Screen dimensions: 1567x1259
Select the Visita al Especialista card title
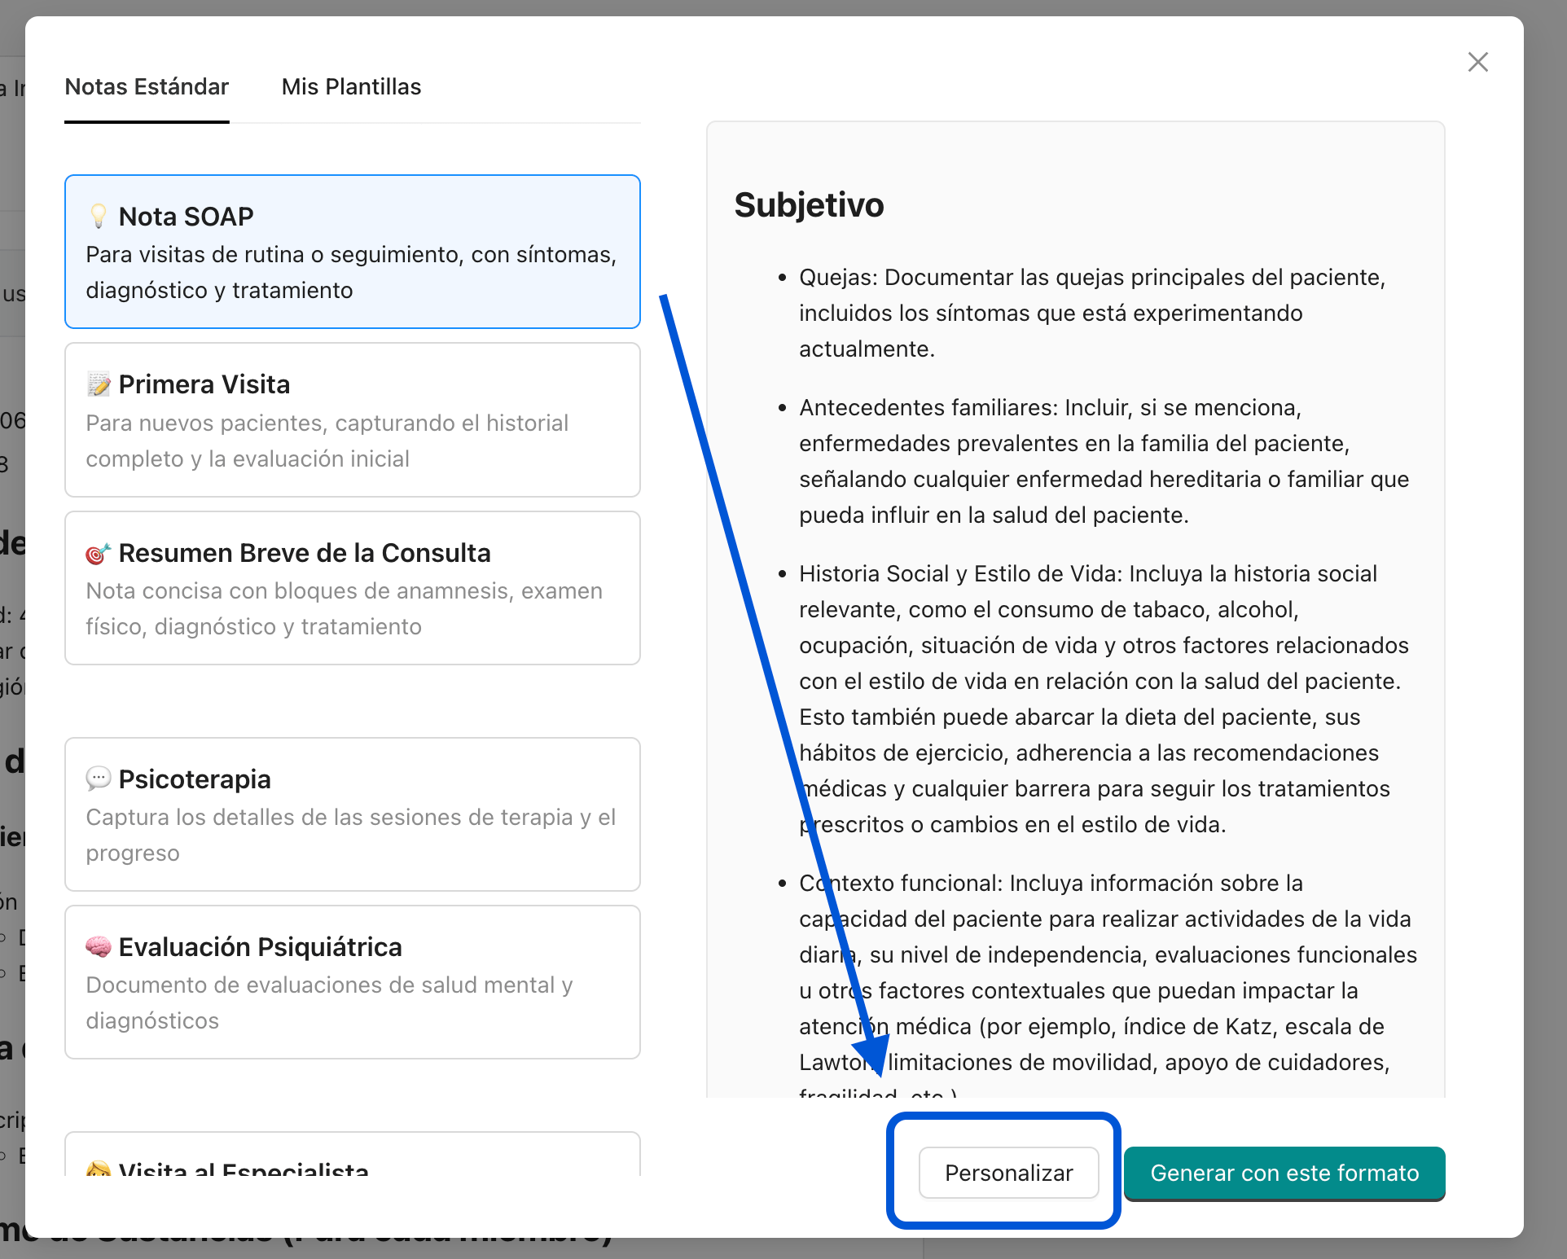pos(244,1169)
